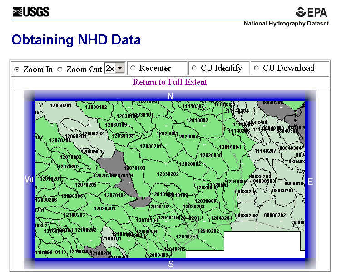The image size is (346, 276).
Task: Select the Zoom In radio button
Action: click(17, 69)
